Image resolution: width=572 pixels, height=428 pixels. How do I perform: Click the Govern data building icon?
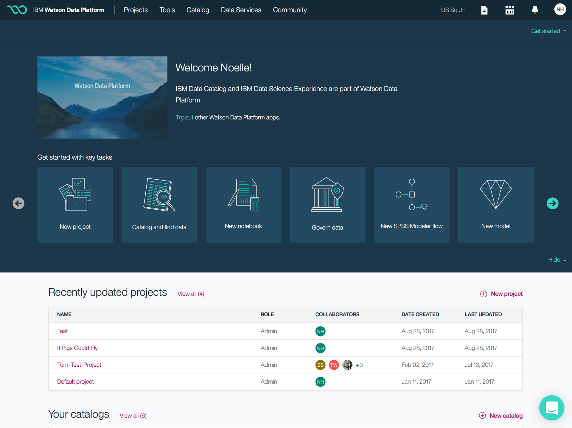click(x=327, y=195)
